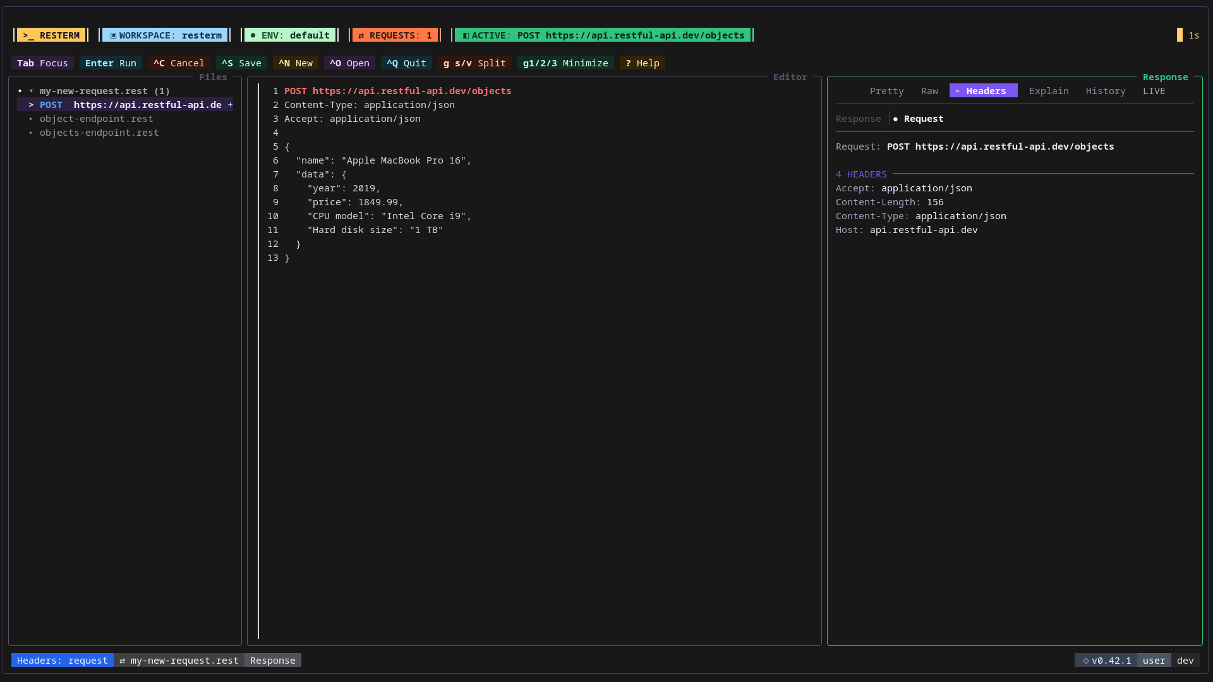Click my-new-request.rest in status bar

tap(179, 660)
